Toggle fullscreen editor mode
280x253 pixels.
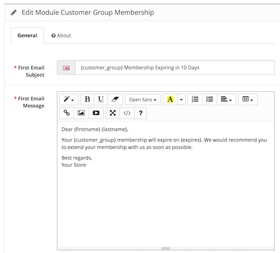(113, 113)
